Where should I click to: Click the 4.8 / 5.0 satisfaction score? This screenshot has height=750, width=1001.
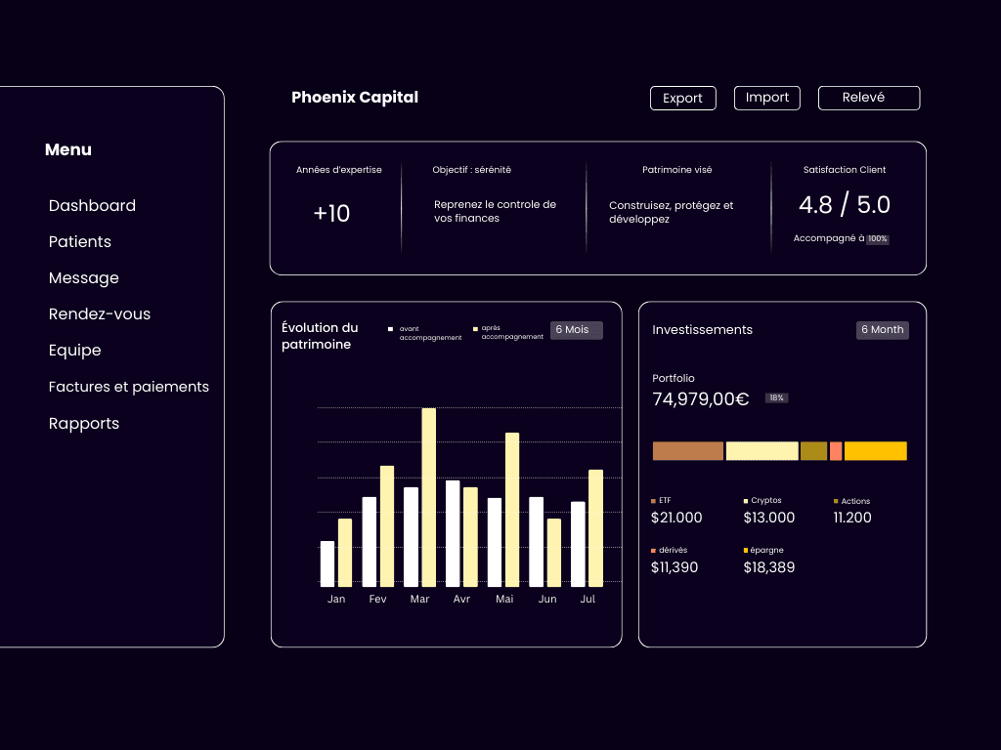[x=845, y=205]
